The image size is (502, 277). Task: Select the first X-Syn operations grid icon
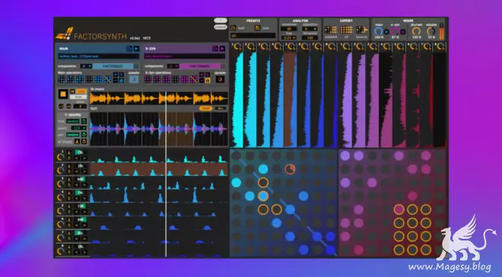(148, 79)
